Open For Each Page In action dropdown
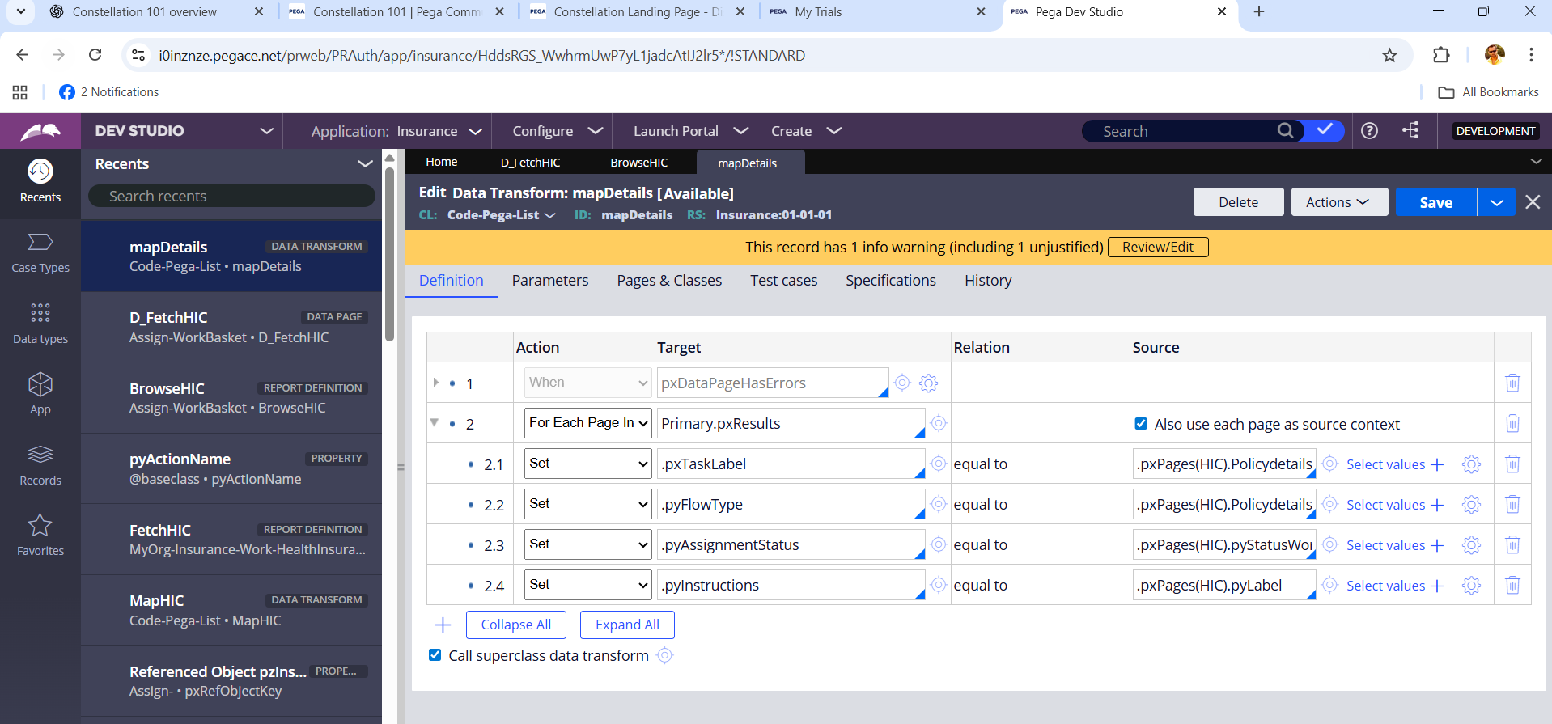Screen dimensions: 1552x724 [588, 422]
